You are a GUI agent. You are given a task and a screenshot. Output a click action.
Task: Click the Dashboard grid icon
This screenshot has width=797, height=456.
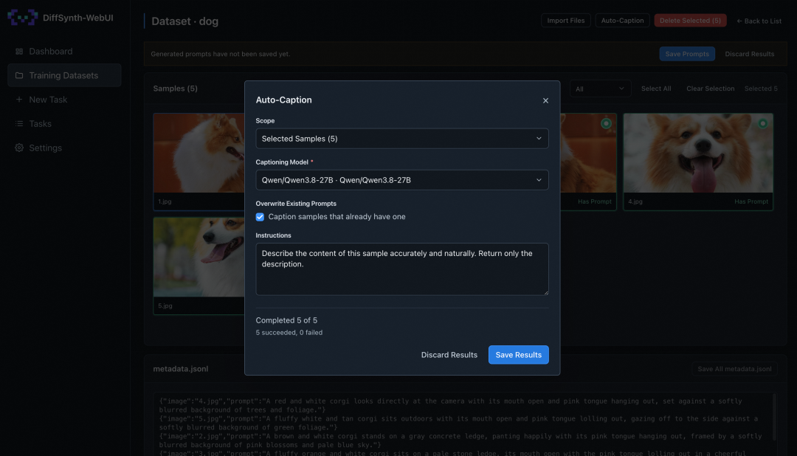point(19,52)
